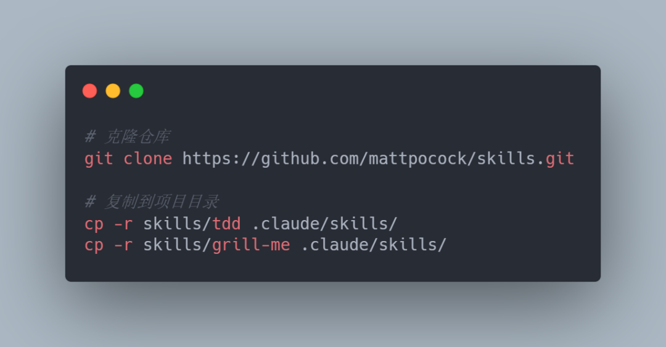
Task: Click the 复制到项目目录 comment line
Action: [x=152, y=202]
